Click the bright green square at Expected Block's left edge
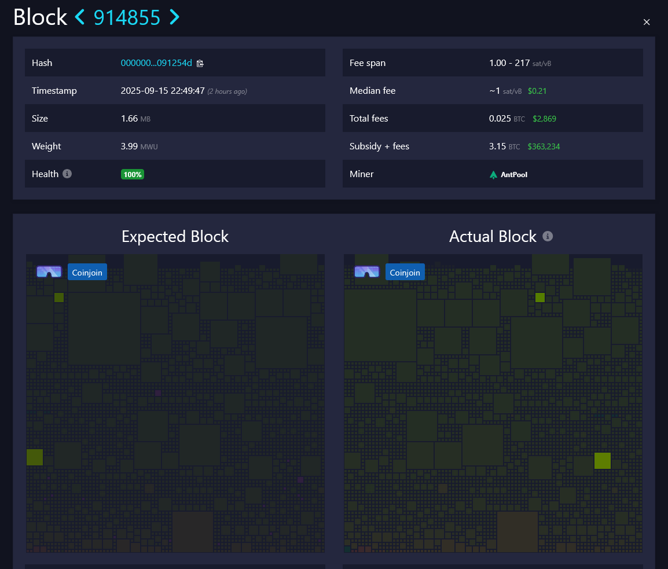The image size is (668, 569). (x=35, y=457)
